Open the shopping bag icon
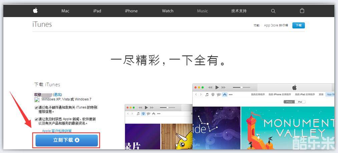The image size is (338, 153). 302,11
